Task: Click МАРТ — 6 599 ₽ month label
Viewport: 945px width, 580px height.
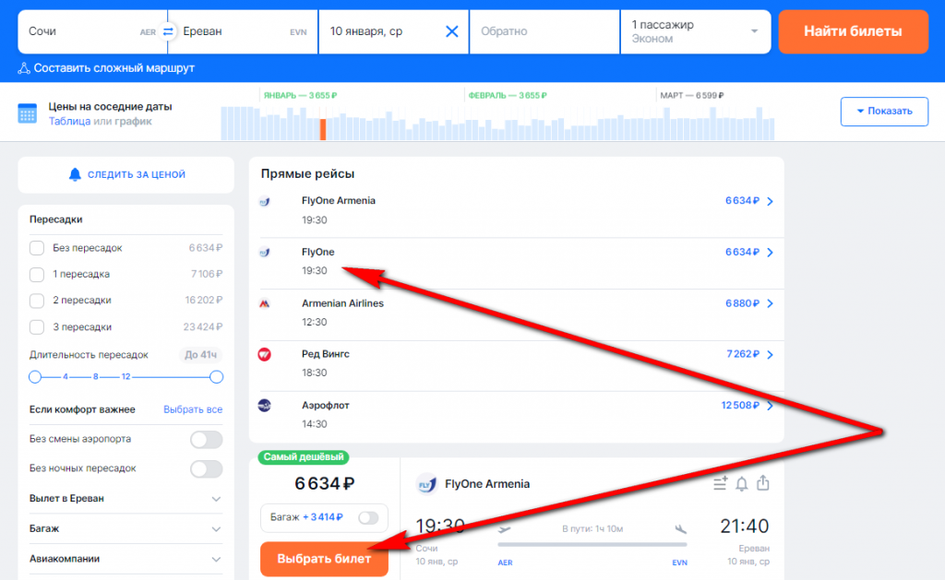Action: [691, 96]
